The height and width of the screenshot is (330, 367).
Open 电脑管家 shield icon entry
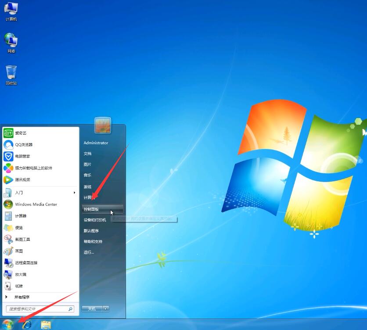coord(40,156)
